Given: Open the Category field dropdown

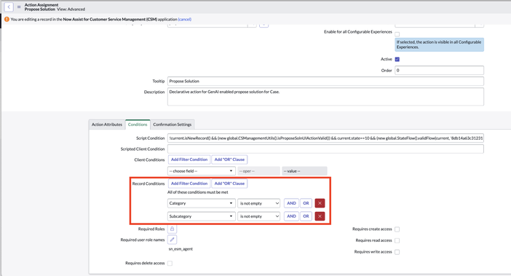Looking at the screenshot, I should 202,203.
